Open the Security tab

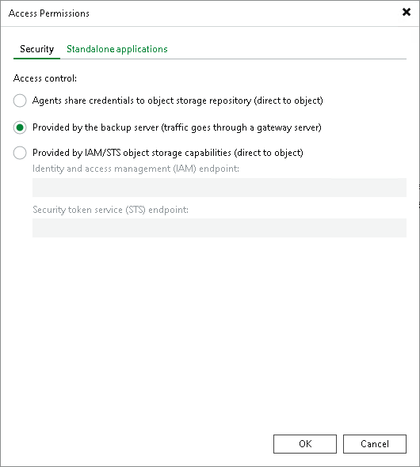coord(36,49)
